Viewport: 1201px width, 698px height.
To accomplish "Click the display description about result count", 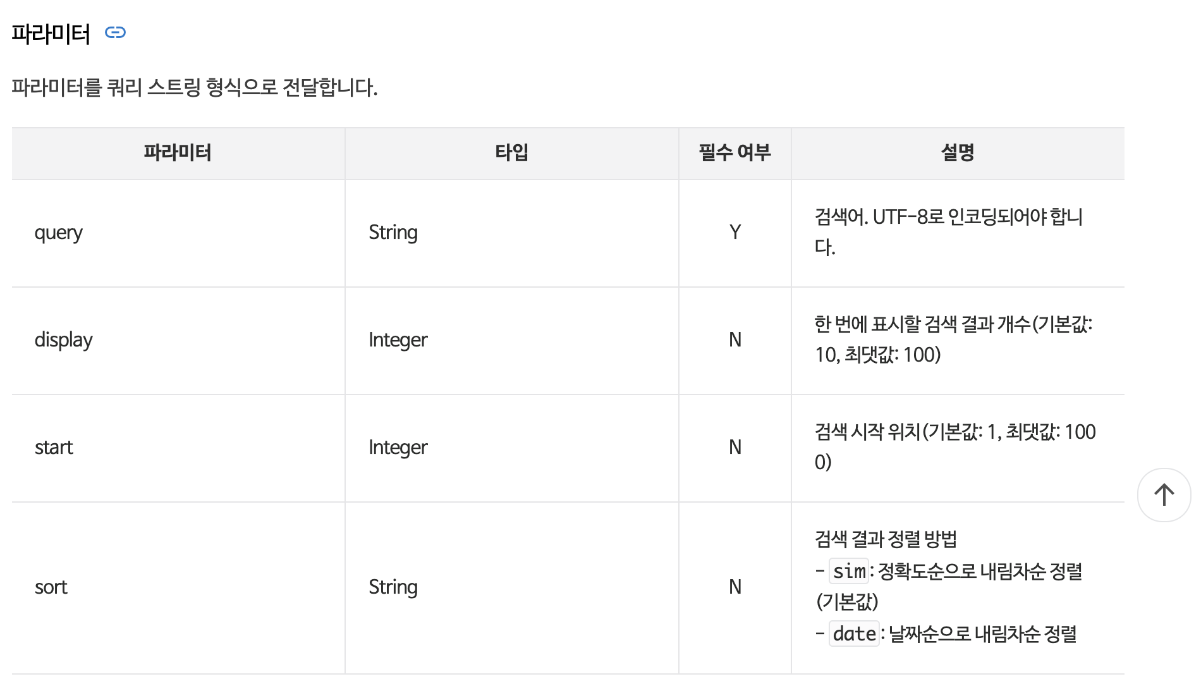I will pos(953,340).
